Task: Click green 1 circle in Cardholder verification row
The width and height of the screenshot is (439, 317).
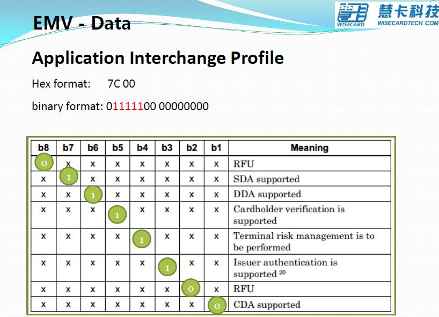Action: click(x=118, y=214)
